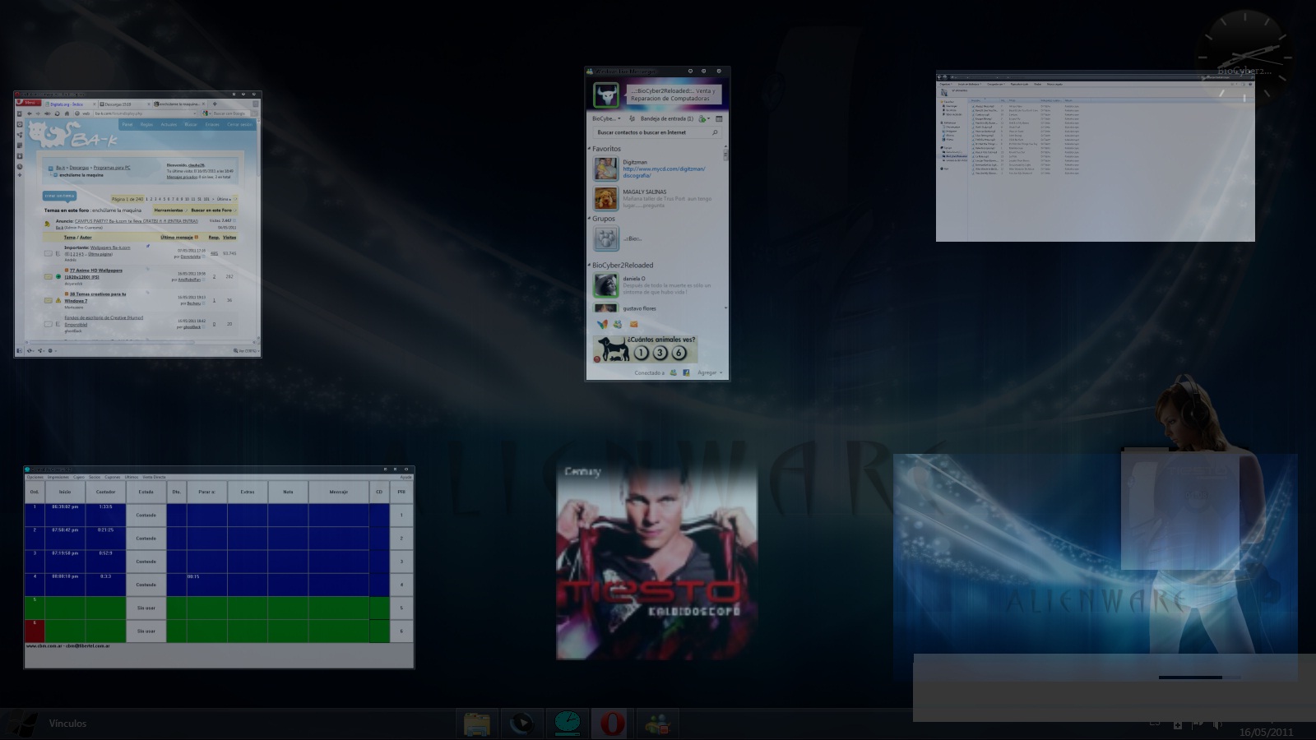
Task: Expand Buscar en este Foro dropdown
Action: [x=213, y=210]
